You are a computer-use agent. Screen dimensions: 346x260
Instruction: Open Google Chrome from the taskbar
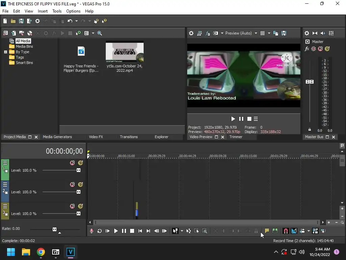[41, 252]
